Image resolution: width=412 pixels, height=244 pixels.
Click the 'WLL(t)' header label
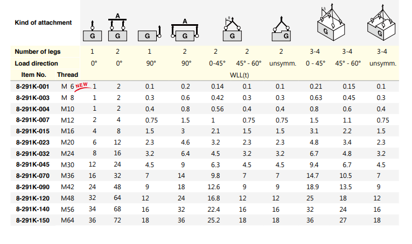pyautogui.click(x=239, y=75)
